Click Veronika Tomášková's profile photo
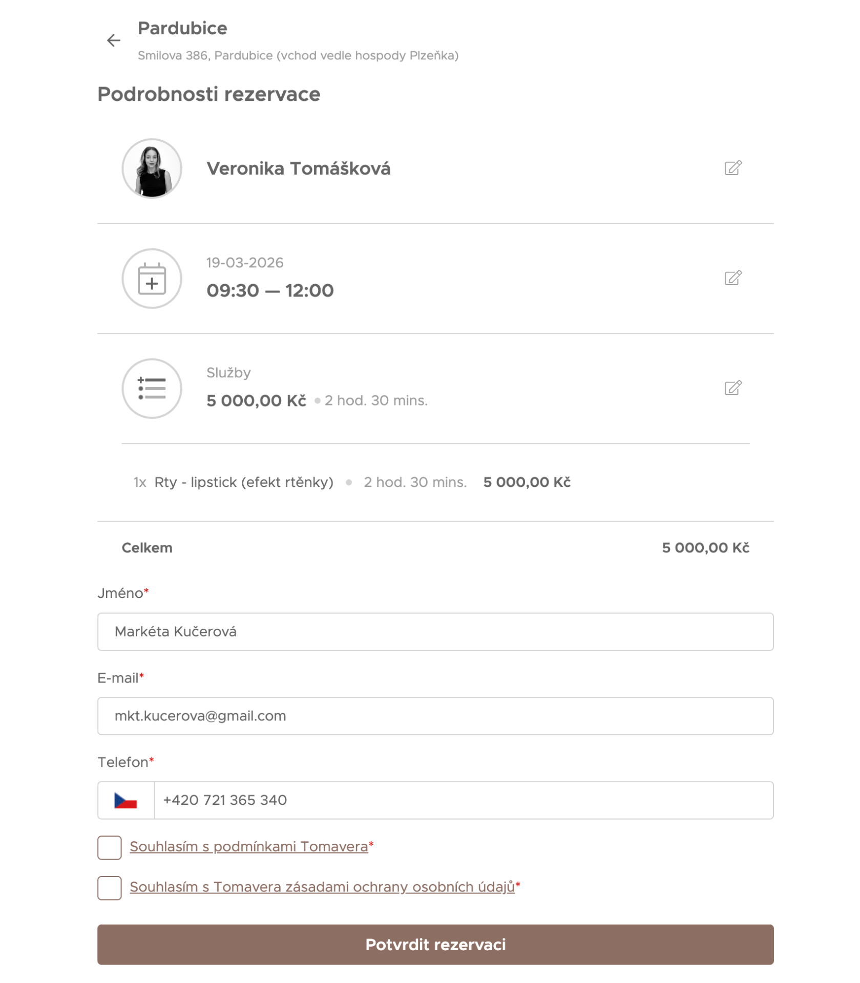The width and height of the screenshot is (860, 983). pyautogui.click(x=152, y=168)
